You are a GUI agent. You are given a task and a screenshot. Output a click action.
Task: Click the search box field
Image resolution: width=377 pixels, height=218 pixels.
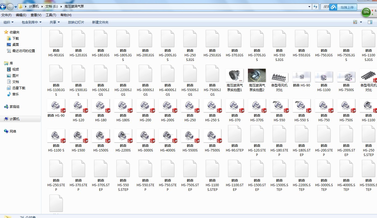pos(325,6)
